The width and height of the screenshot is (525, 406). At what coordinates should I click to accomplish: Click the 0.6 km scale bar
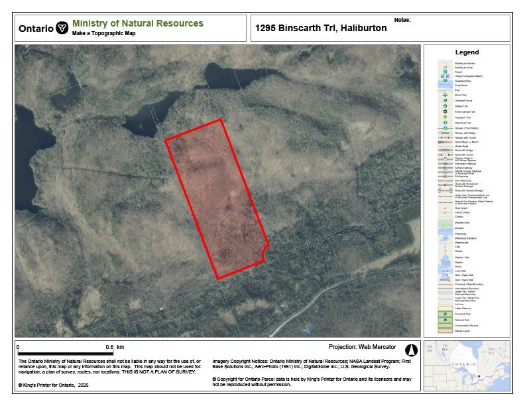click(65, 353)
